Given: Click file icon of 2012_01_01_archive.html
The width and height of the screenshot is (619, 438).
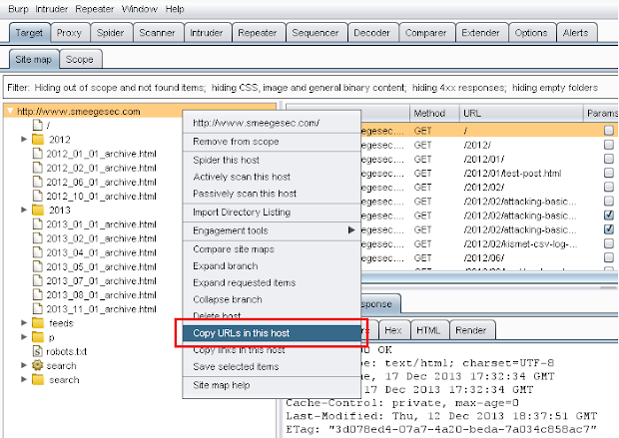Looking at the screenshot, I should pyautogui.click(x=38, y=154).
